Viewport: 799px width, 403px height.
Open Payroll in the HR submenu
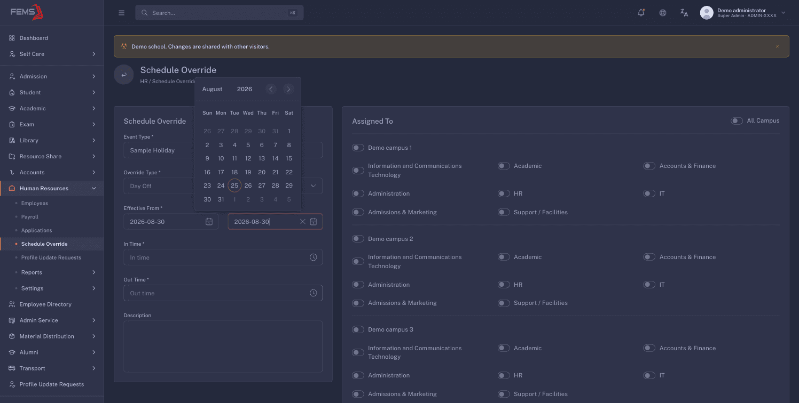(x=30, y=217)
